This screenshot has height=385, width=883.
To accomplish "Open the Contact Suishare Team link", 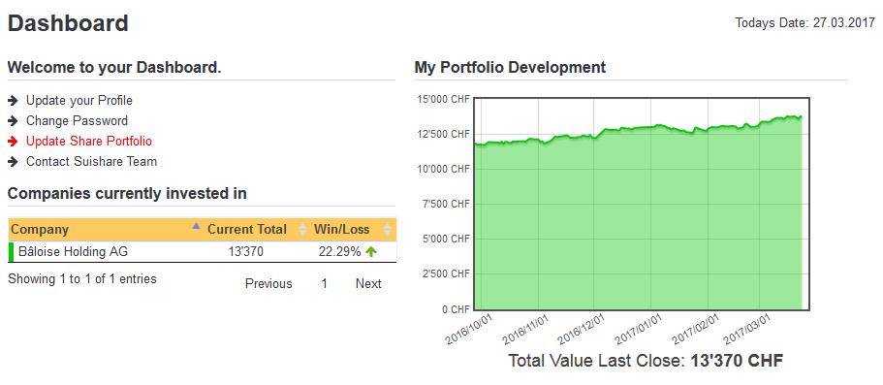I will [92, 162].
